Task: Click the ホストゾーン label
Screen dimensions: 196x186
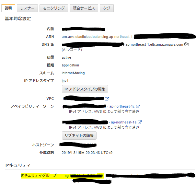Action: tap(43, 145)
